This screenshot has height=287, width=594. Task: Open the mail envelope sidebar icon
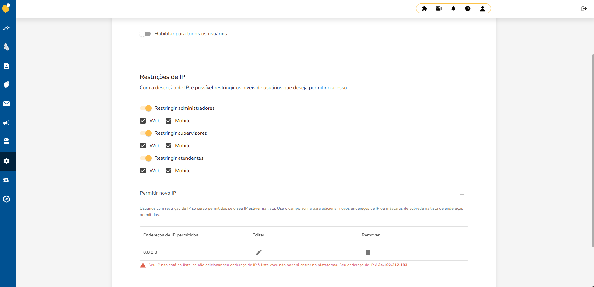coord(7,104)
